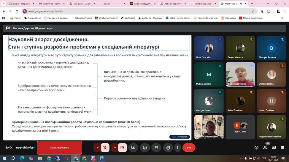
Task: Open Opera browser from taskbar
Action: 66,158
